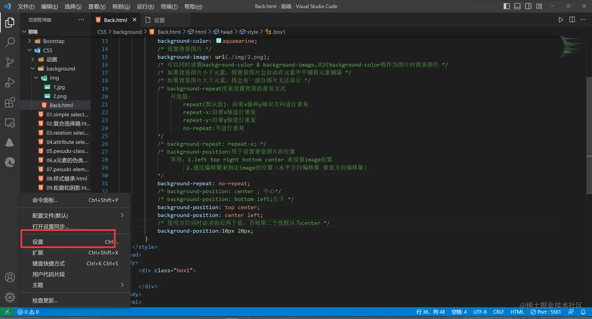Open the Source Control view
The height and width of the screenshot is (319, 592).
pyautogui.click(x=10, y=62)
